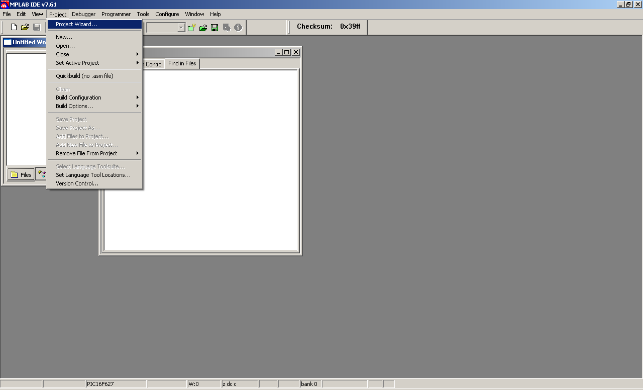Click the Open File folder icon

click(x=25, y=27)
